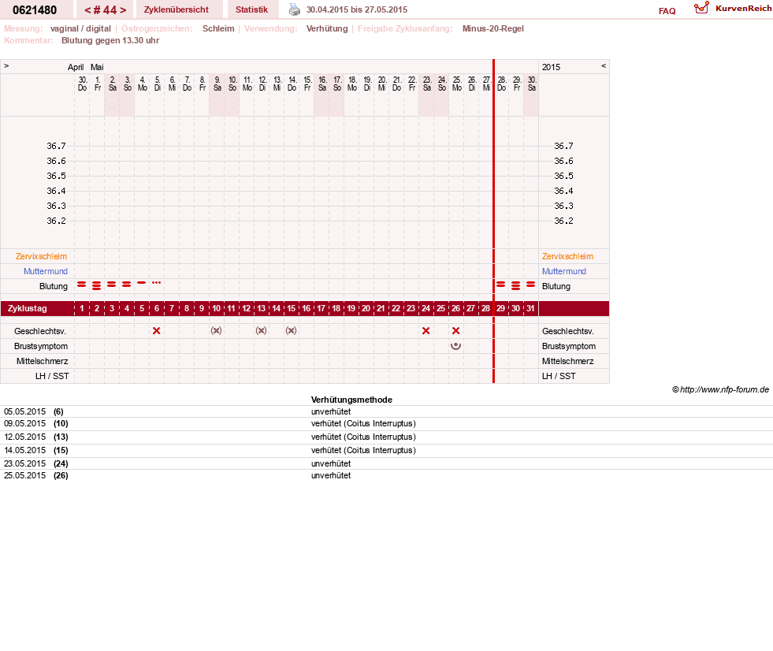Click the chart ID 0621480
The height and width of the screenshot is (651, 773).
tap(35, 10)
